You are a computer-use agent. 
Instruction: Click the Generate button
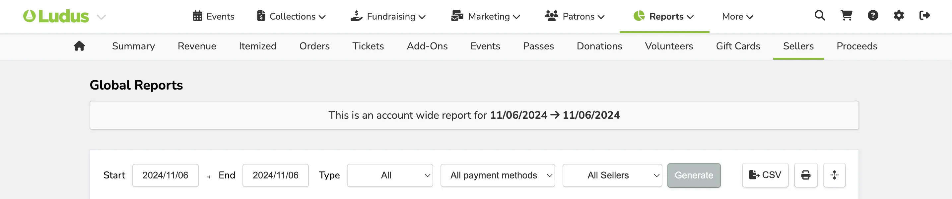[694, 175]
